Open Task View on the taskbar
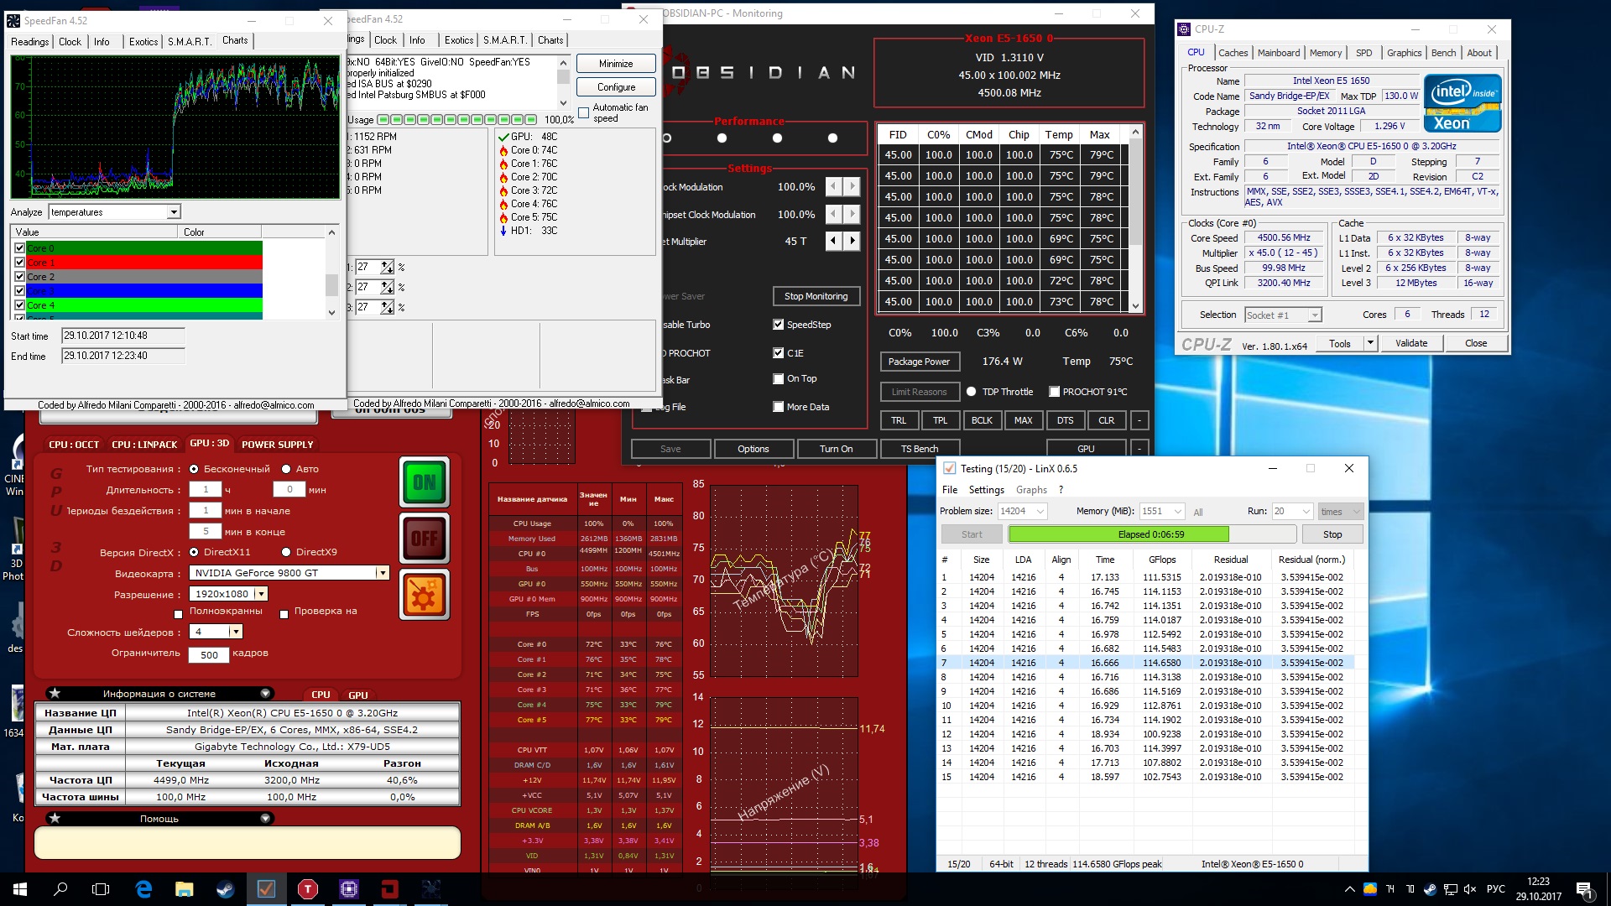The image size is (1611, 906). point(101,889)
